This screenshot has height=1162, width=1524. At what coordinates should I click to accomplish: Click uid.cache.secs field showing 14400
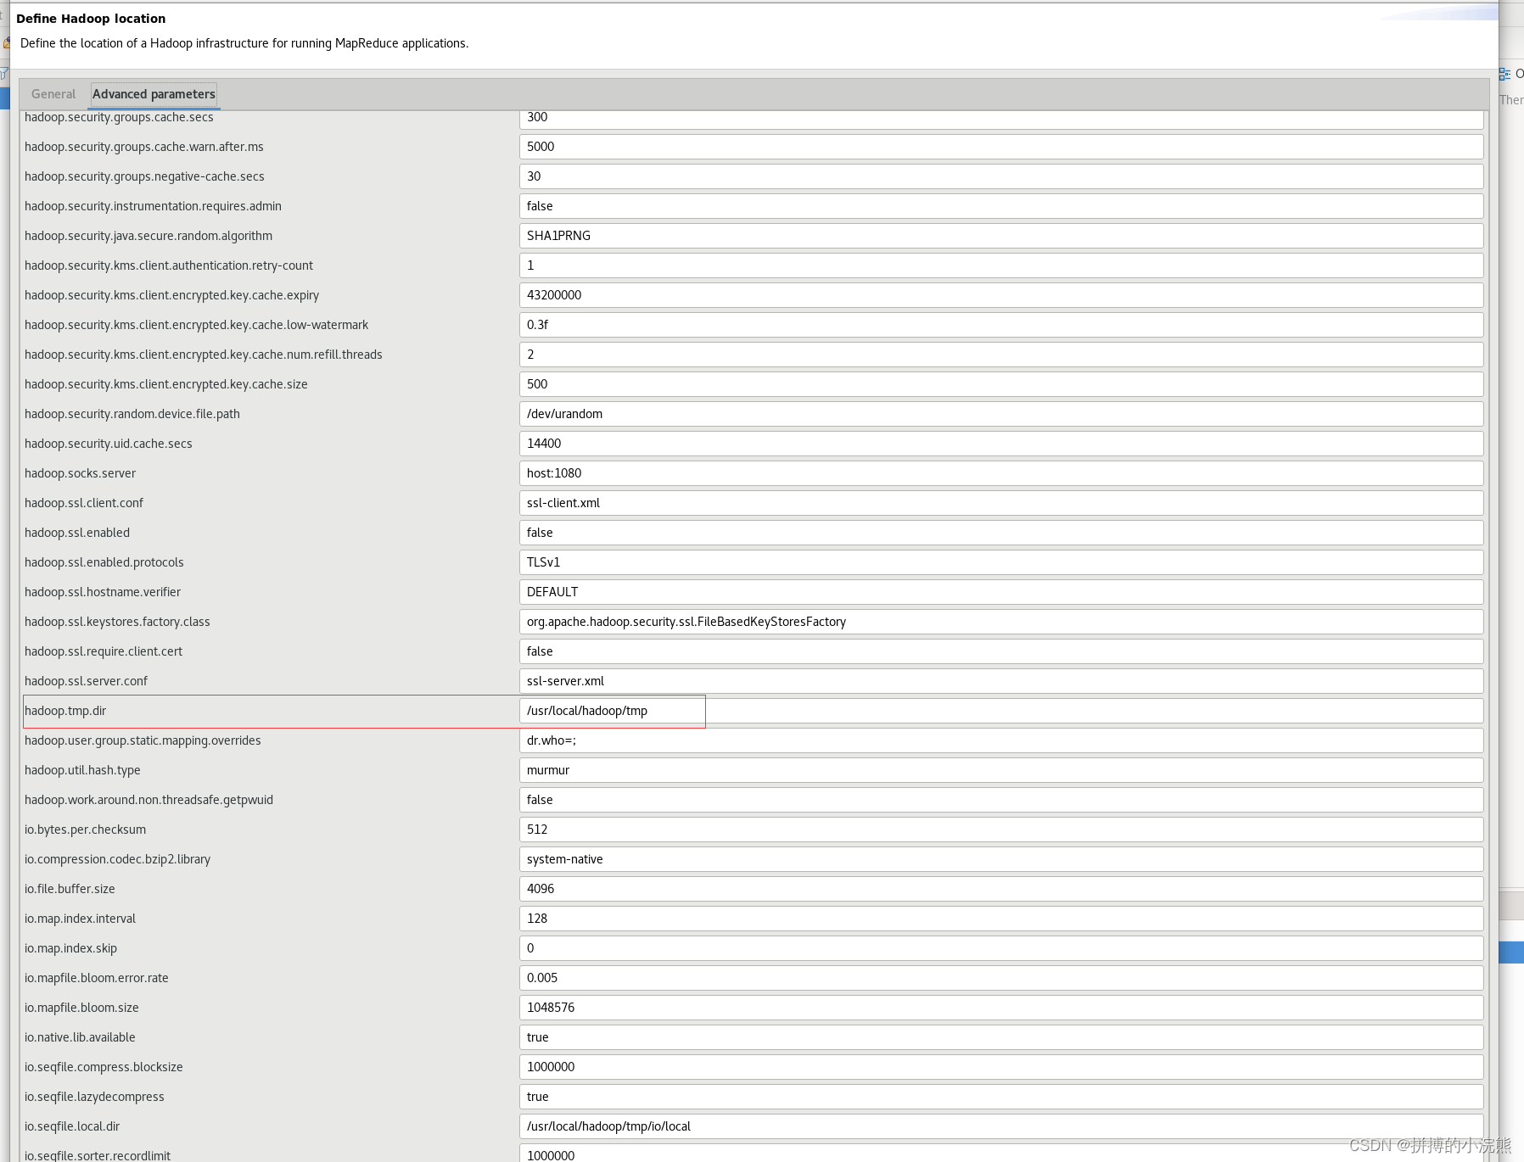(x=1001, y=444)
